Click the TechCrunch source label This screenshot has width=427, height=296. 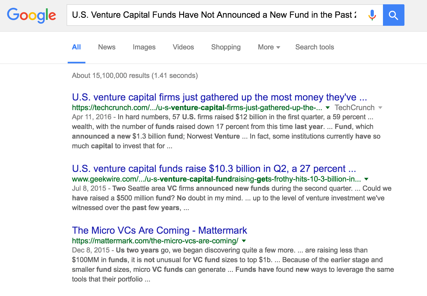coord(354,107)
